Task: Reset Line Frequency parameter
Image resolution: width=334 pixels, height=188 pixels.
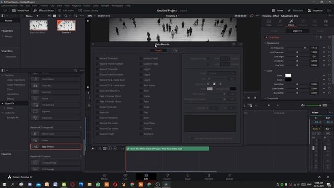Action: coord(329,48)
